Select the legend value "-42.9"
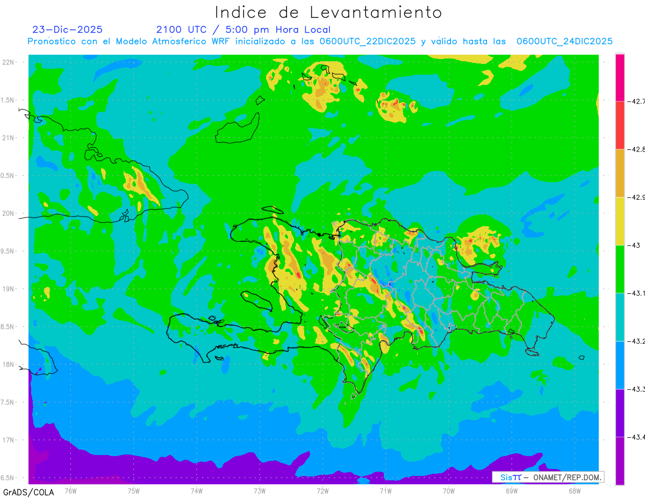Viewport: 645px width, 498px height. 636,197
